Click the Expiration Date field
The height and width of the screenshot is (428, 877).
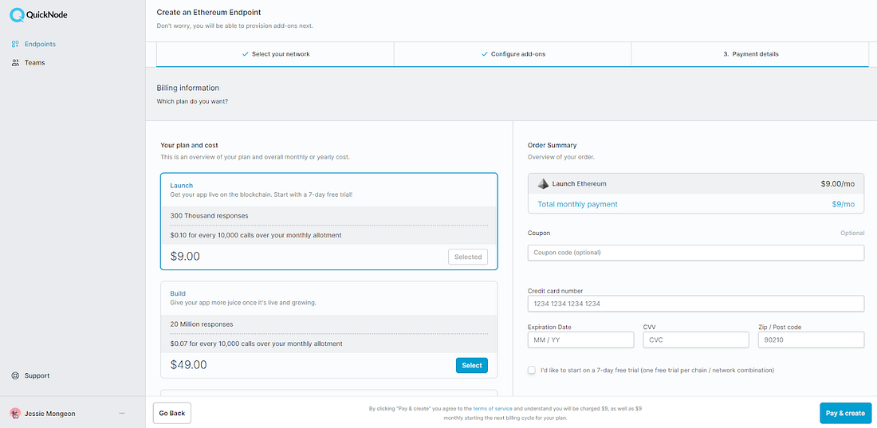pos(580,340)
